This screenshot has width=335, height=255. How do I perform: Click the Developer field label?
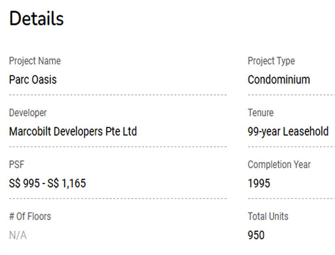click(x=28, y=113)
